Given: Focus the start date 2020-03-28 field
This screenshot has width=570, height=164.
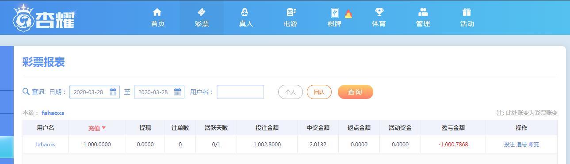Looking at the screenshot, I should tap(95, 92).
